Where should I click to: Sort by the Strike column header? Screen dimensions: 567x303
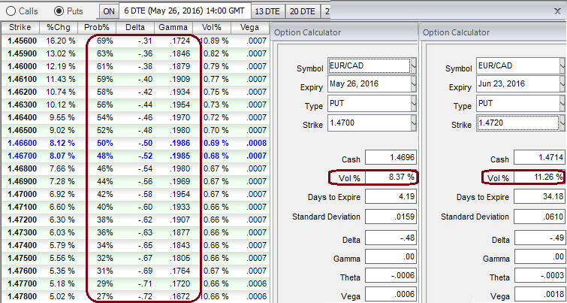click(20, 28)
